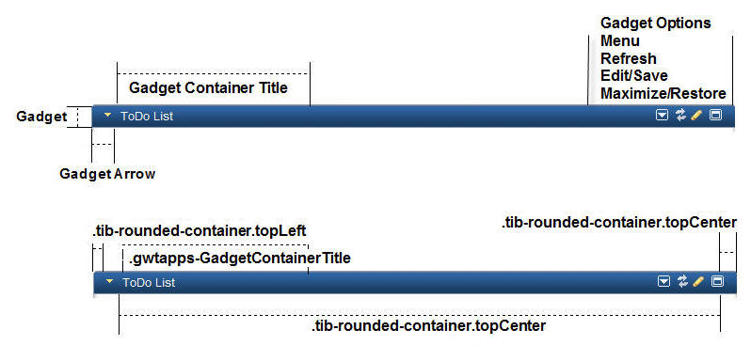The image size is (751, 361).
Task: Click the .gwtapps-GadgetContainerTitle label
Action: (x=239, y=259)
